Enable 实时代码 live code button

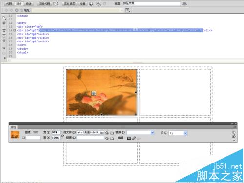click(x=44, y=4)
